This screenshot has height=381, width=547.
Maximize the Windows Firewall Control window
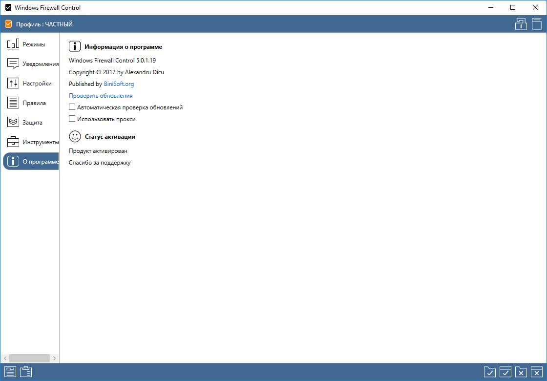(513, 7)
